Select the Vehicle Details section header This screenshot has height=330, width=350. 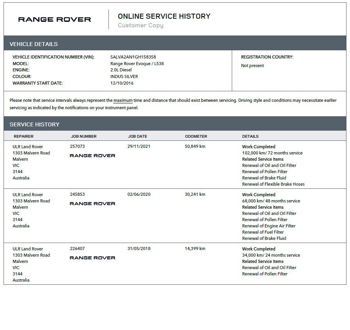34,44
